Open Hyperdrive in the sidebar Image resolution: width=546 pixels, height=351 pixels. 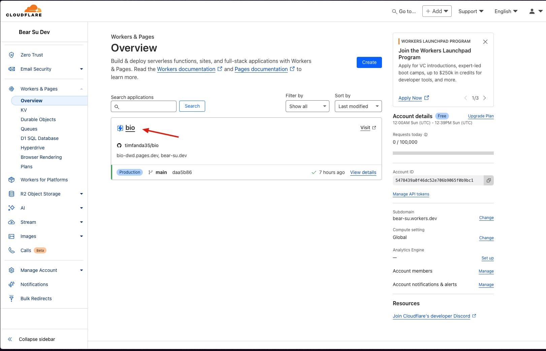pyautogui.click(x=32, y=148)
